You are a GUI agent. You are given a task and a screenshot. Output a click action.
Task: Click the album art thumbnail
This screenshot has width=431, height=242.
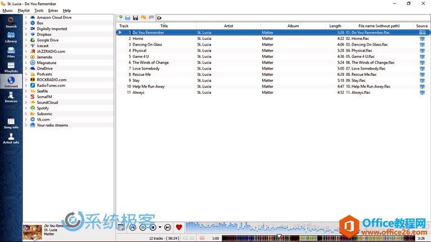click(x=33, y=232)
